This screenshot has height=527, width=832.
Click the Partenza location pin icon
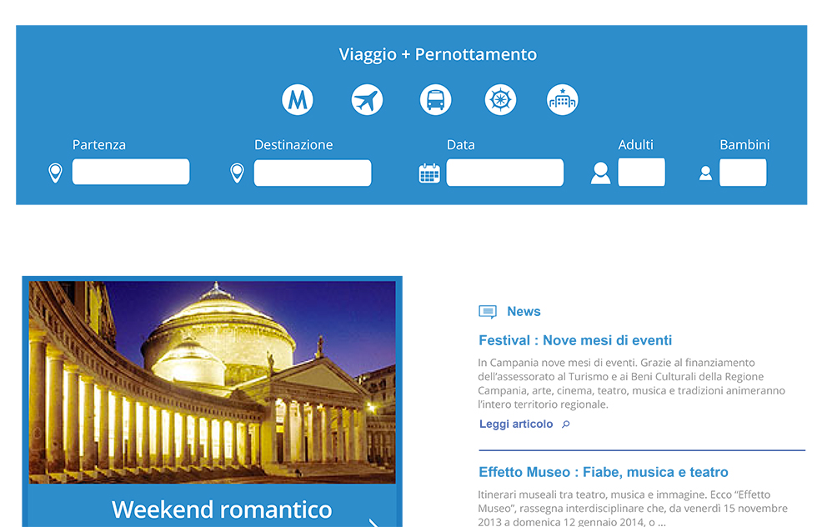[x=55, y=173]
